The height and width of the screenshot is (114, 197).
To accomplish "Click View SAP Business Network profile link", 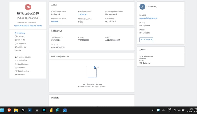I will (x=28, y=26).
